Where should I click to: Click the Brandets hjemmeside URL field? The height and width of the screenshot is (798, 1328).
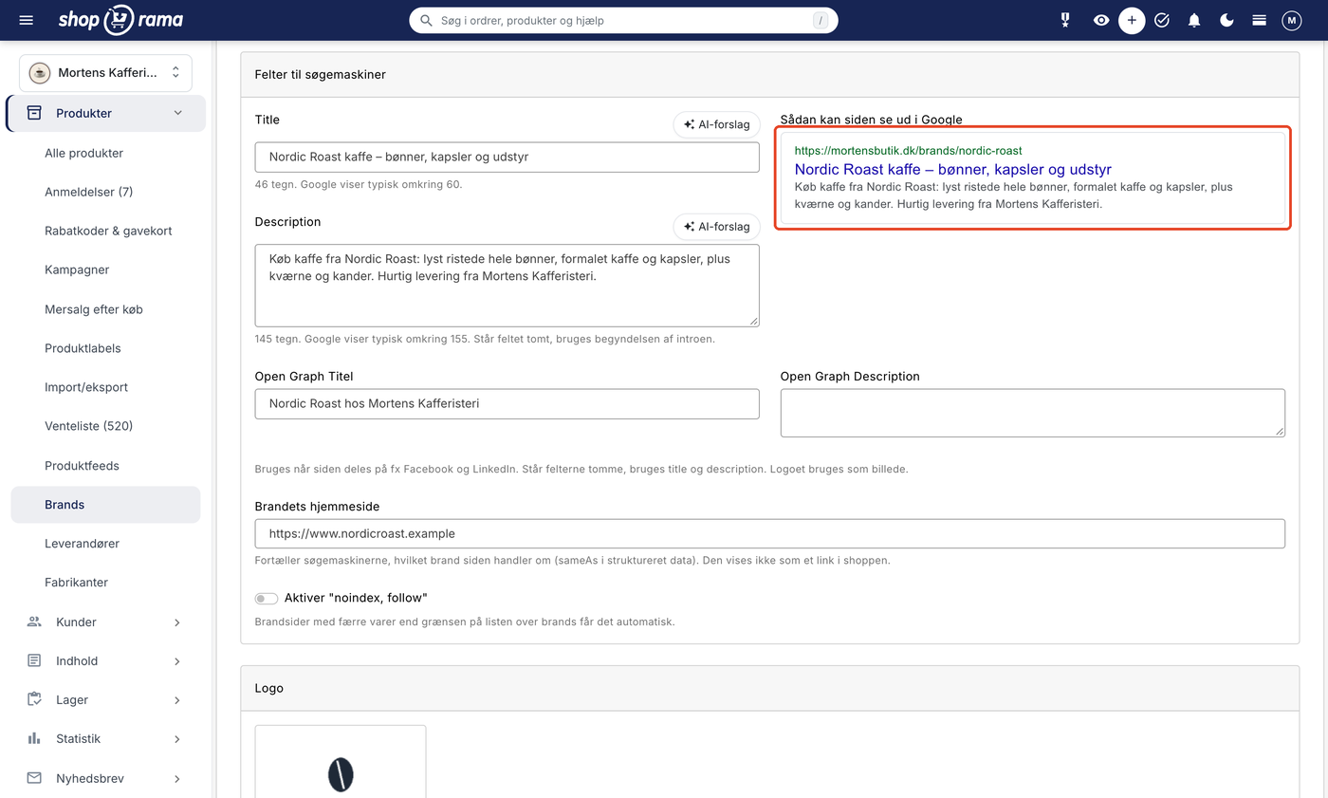pos(769,533)
